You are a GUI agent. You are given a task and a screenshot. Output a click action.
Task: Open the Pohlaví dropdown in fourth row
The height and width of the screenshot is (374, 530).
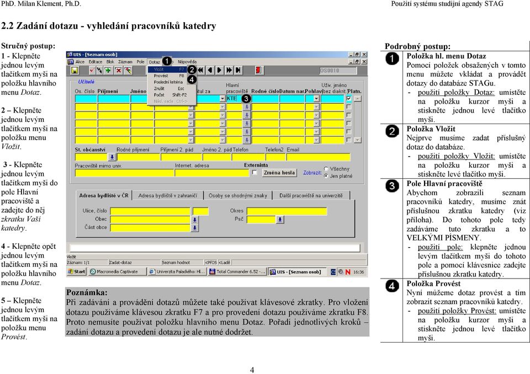tap(316, 124)
